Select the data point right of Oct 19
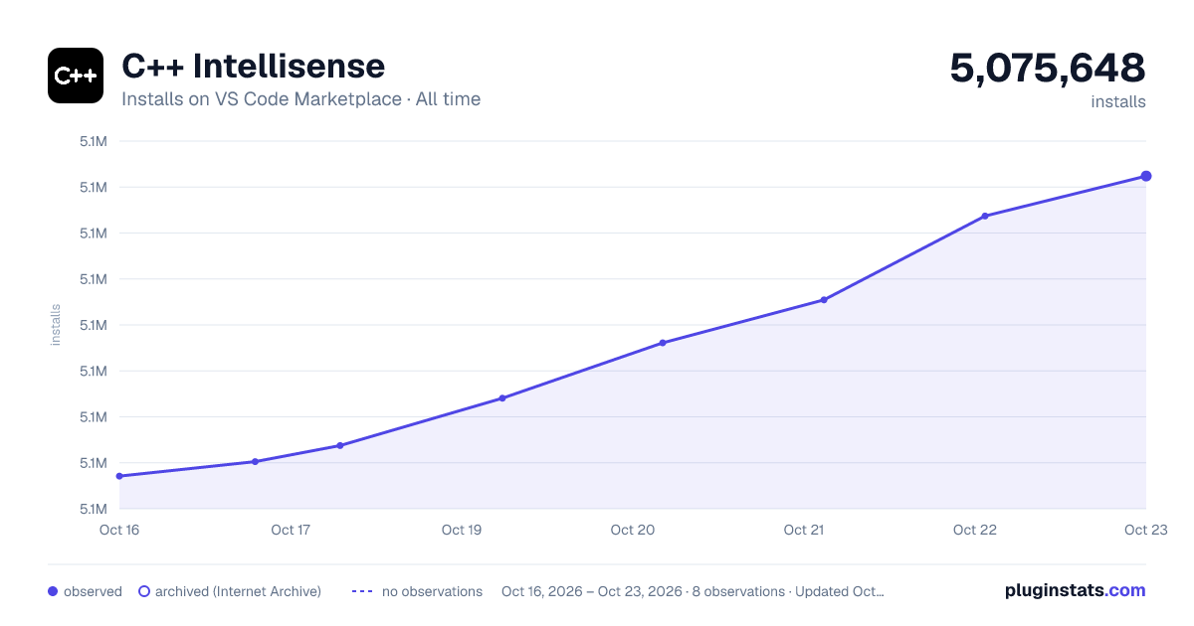 coord(502,398)
